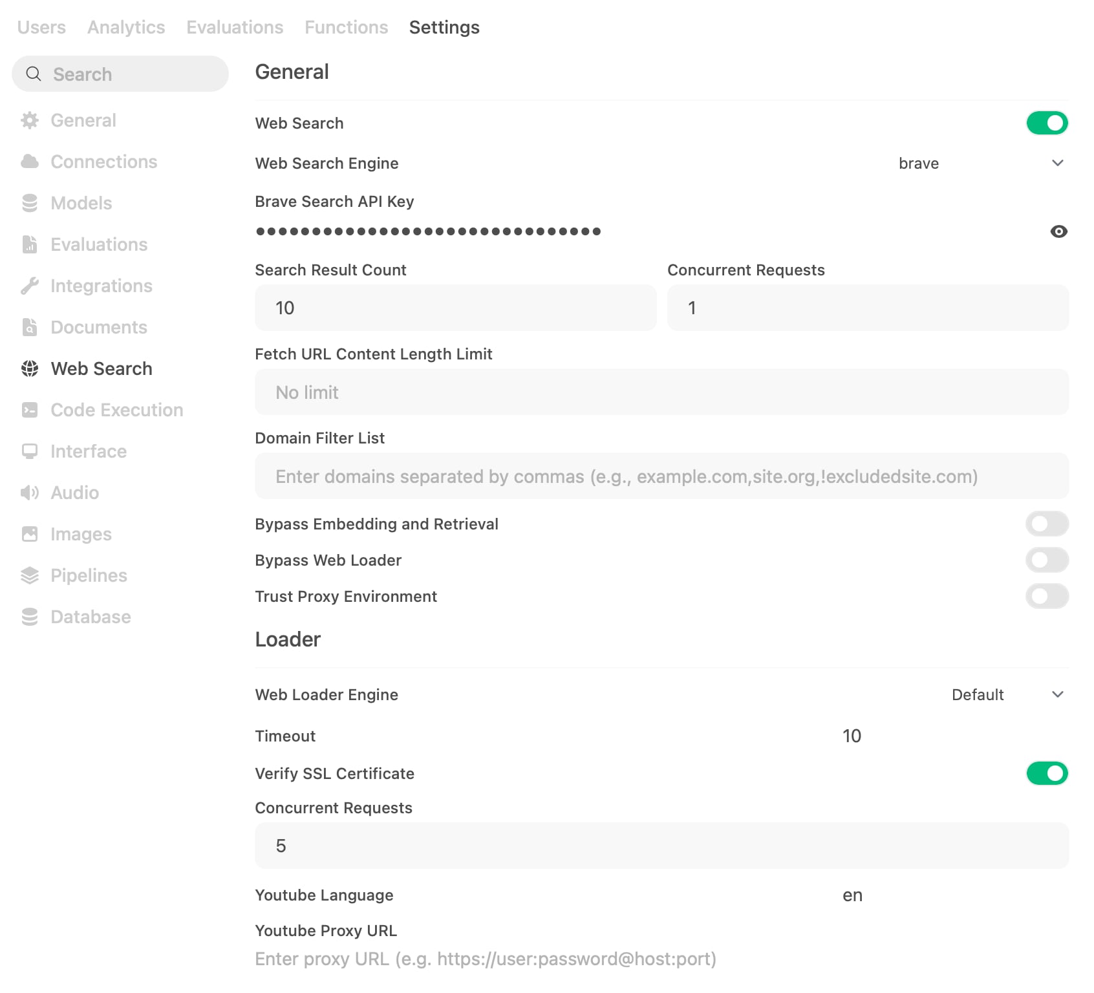Open Documents settings section

tap(99, 327)
